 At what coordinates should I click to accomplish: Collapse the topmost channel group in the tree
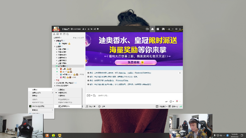pos(55,41)
